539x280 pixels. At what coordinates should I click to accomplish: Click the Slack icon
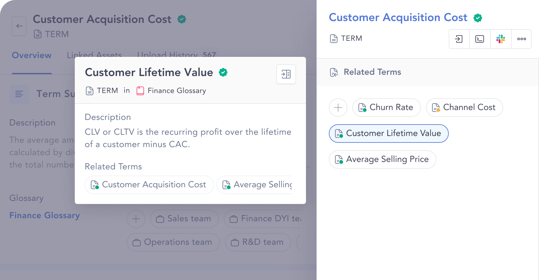[501, 39]
